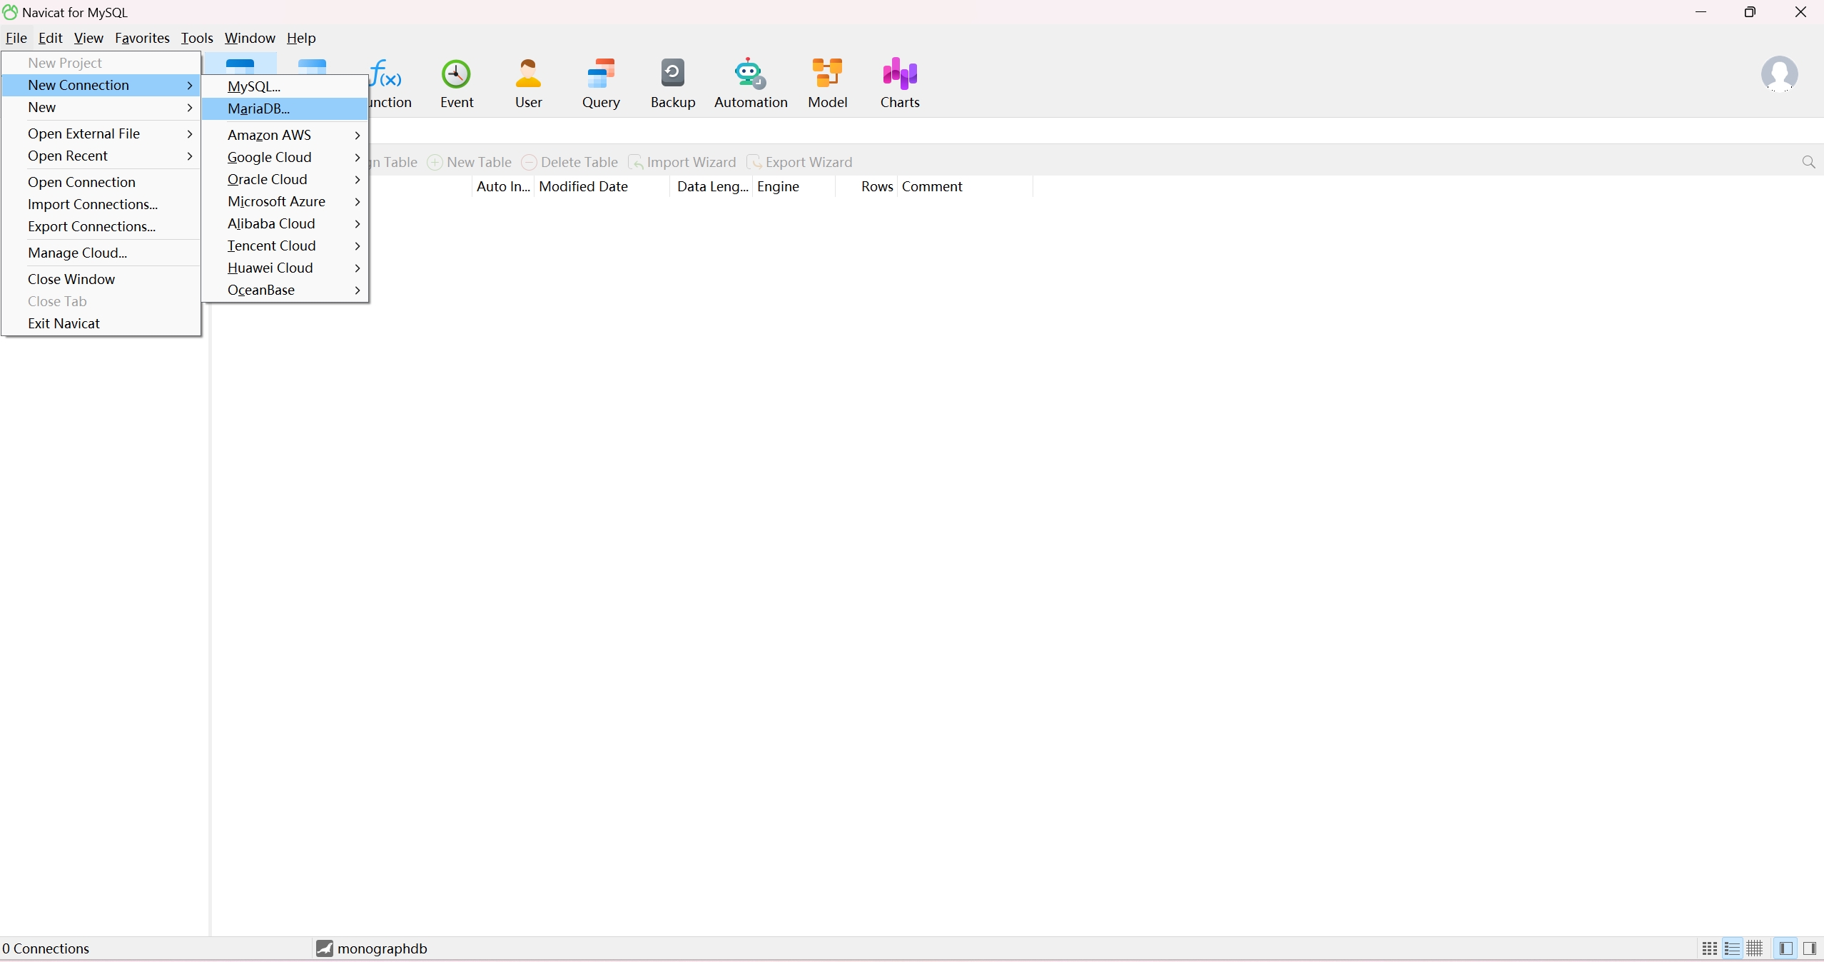Choose Open Connection menu item
The width and height of the screenshot is (1824, 962).
[x=101, y=182]
